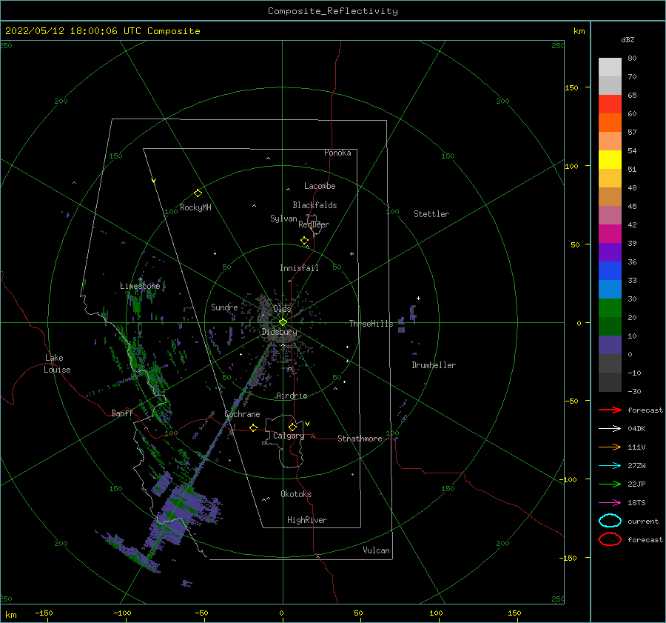The width and height of the screenshot is (666, 623).
Task: Click the Blackfalds label
Action: click(314, 205)
